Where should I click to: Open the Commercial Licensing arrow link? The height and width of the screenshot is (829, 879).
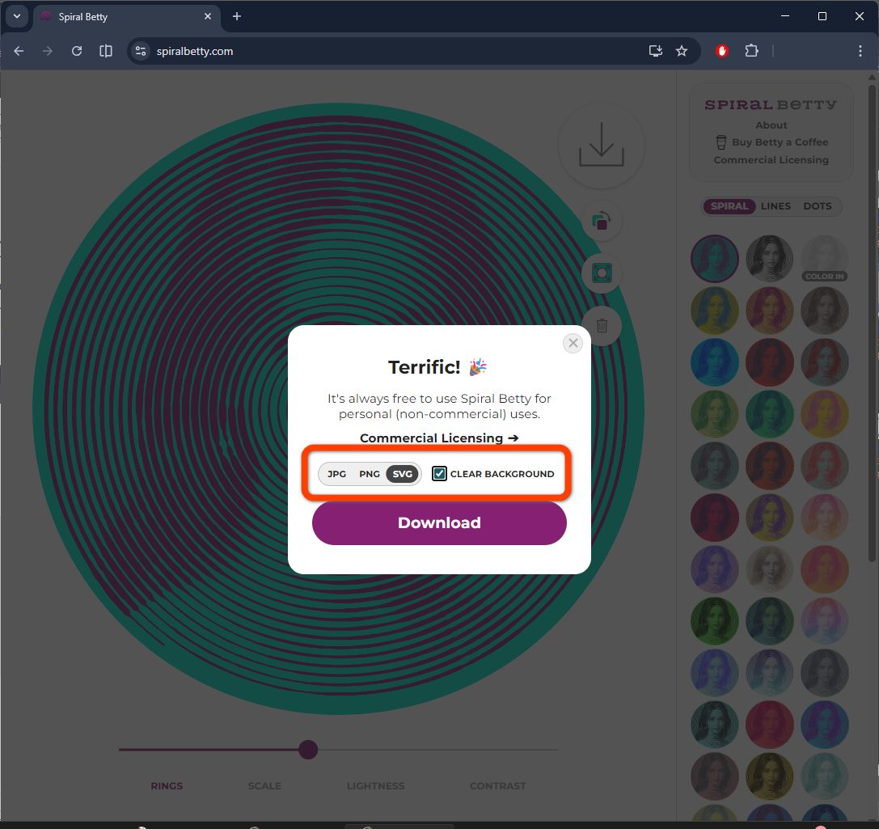[439, 438]
